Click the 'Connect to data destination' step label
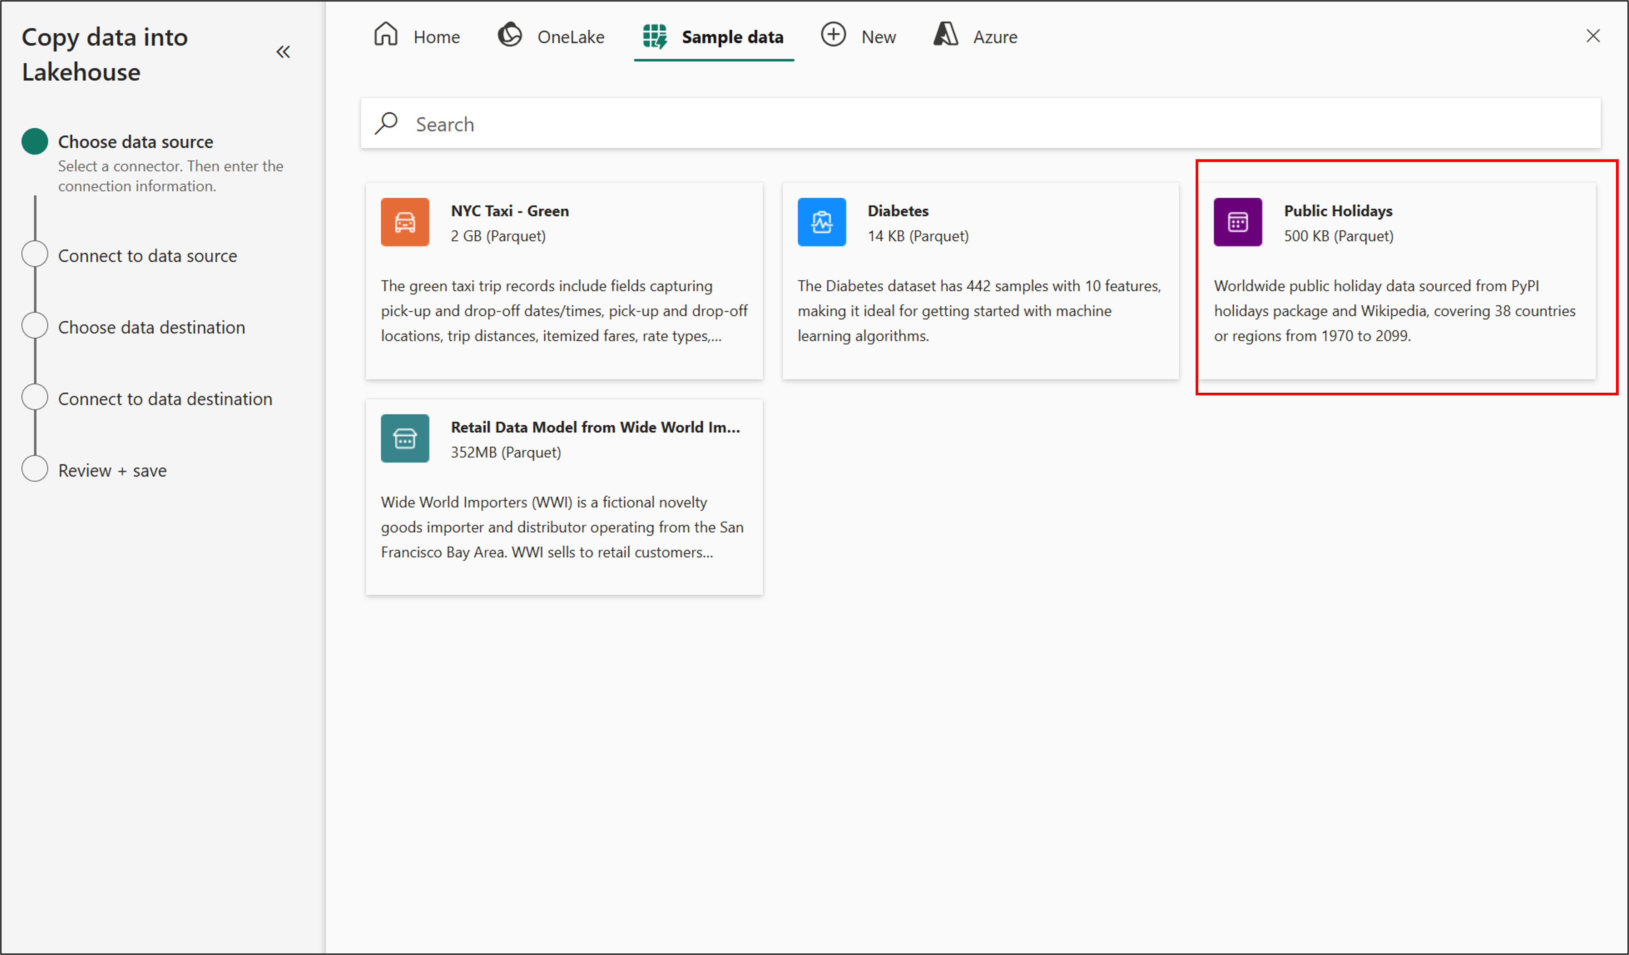The image size is (1629, 955). point(165,399)
